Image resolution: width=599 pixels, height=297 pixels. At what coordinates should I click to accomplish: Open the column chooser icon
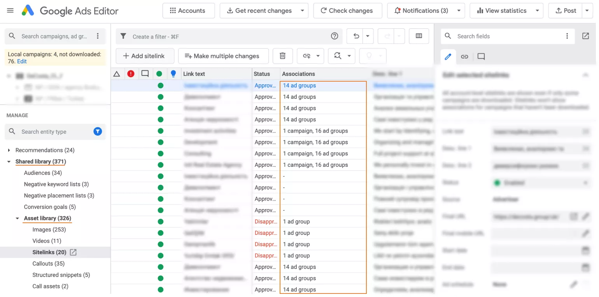pos(419,36)
